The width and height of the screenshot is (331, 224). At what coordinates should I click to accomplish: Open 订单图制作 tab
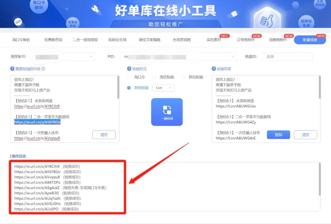246,40
